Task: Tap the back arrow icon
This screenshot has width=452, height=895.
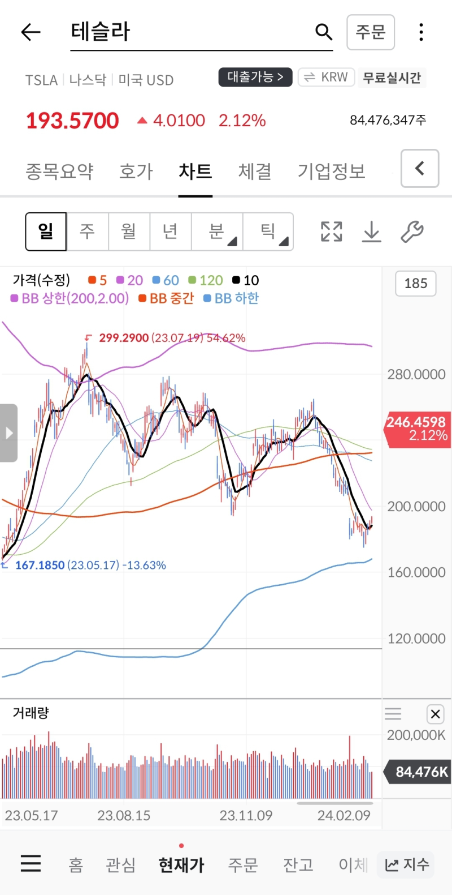Action: point(31,32)
